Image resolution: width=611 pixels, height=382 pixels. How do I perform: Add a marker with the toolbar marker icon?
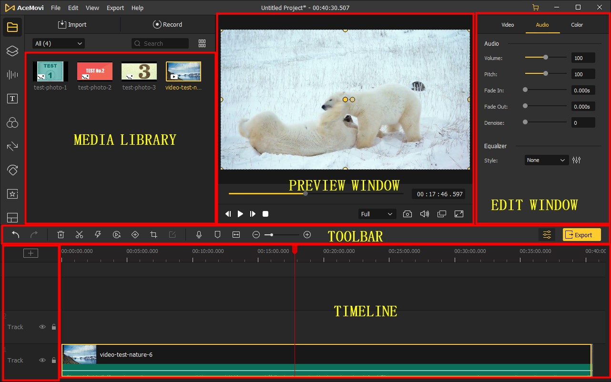(217, 234)
